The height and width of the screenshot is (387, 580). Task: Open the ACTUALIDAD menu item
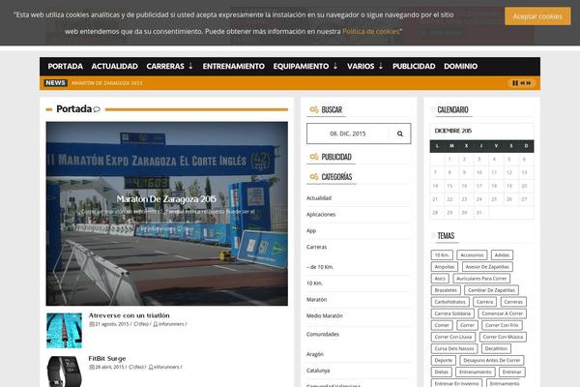click(115, 67)
